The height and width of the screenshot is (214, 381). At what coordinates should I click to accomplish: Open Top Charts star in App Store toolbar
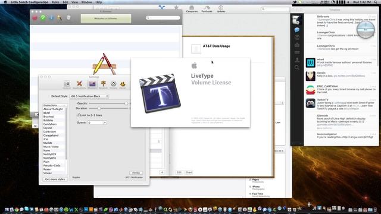(x=176, y=8)
